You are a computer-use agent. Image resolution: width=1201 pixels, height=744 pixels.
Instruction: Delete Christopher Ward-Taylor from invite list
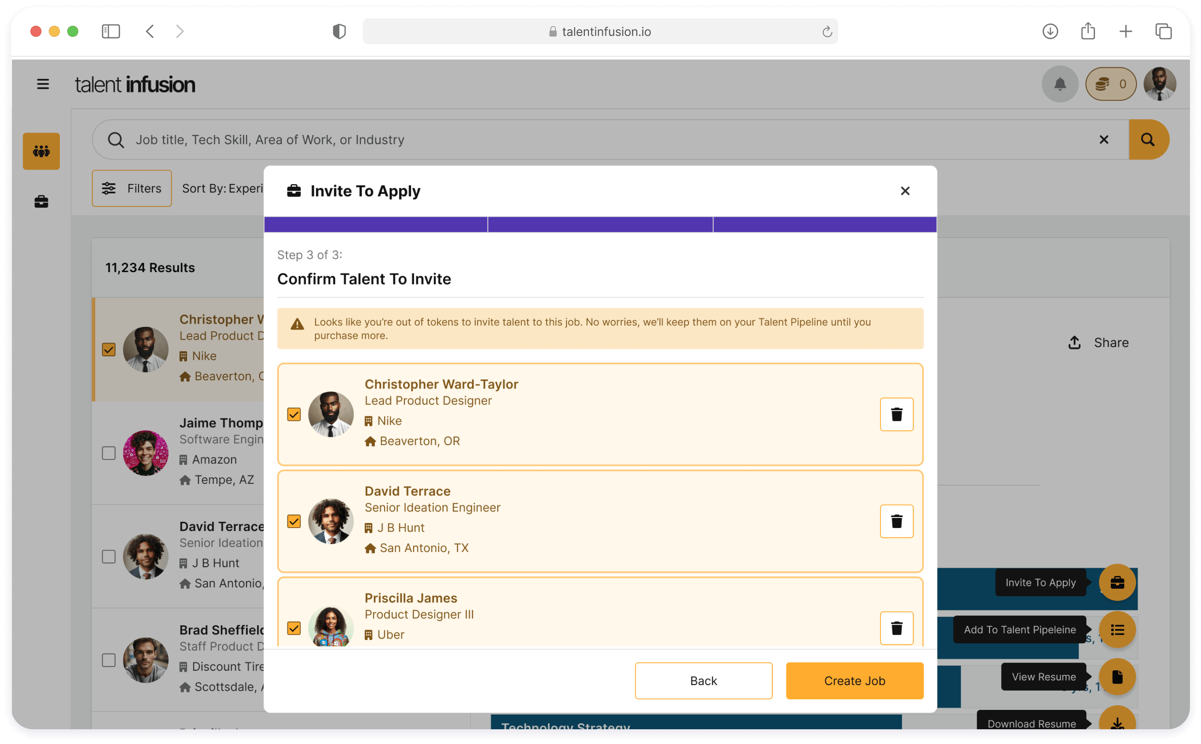click(x=896, y=414)
